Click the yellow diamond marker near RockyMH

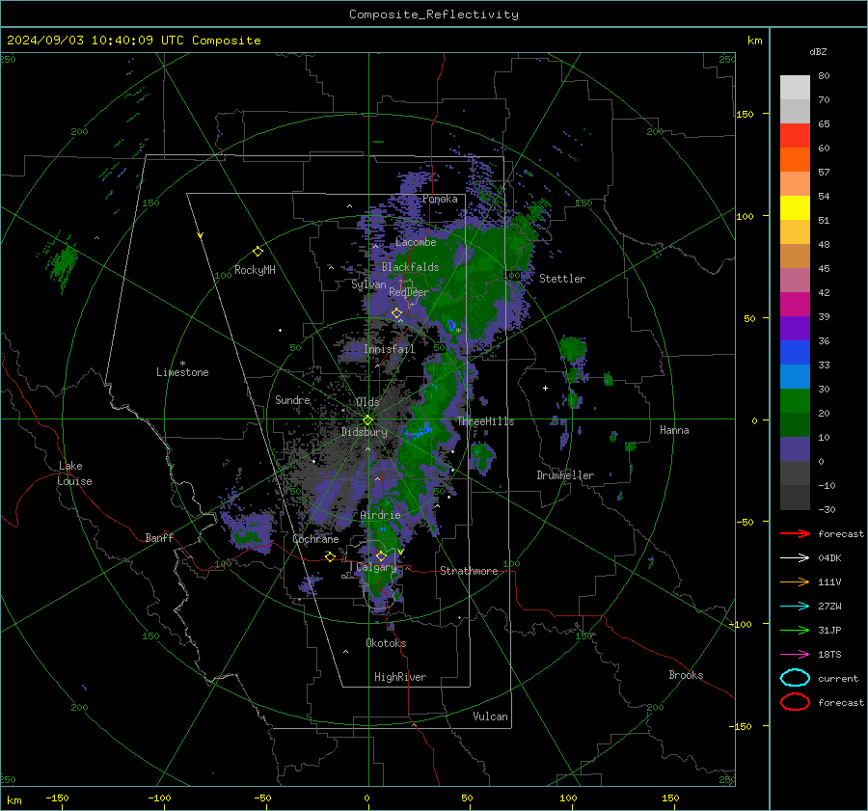coord(258,252)
